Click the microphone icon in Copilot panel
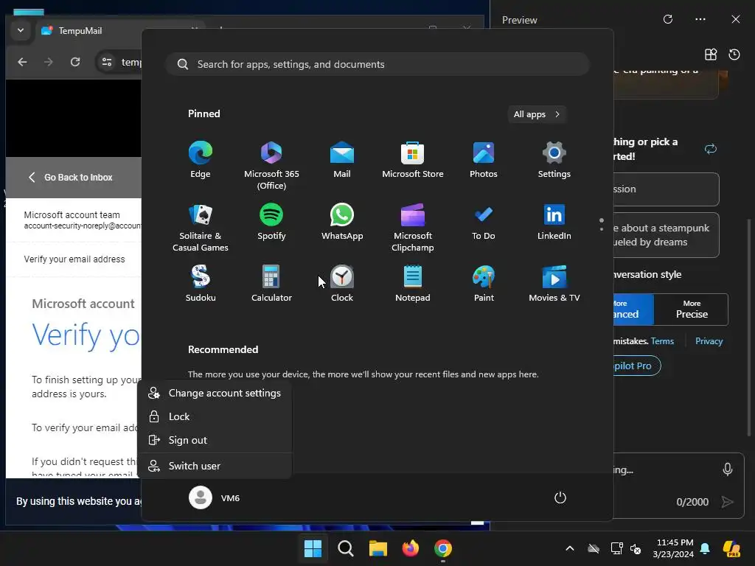 [728, 469]
